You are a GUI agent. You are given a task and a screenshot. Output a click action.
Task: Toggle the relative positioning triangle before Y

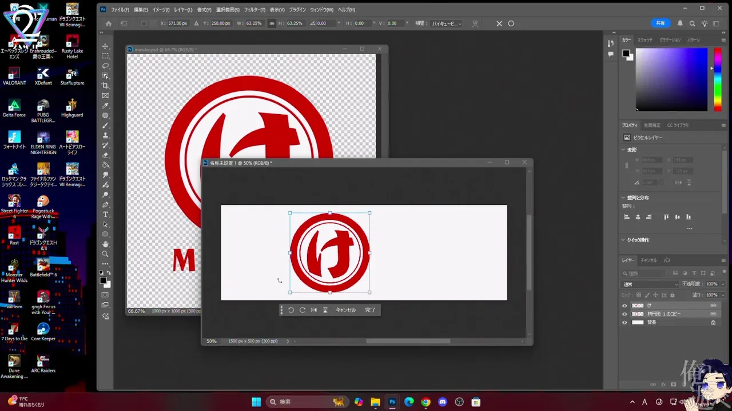pos(197,23)
